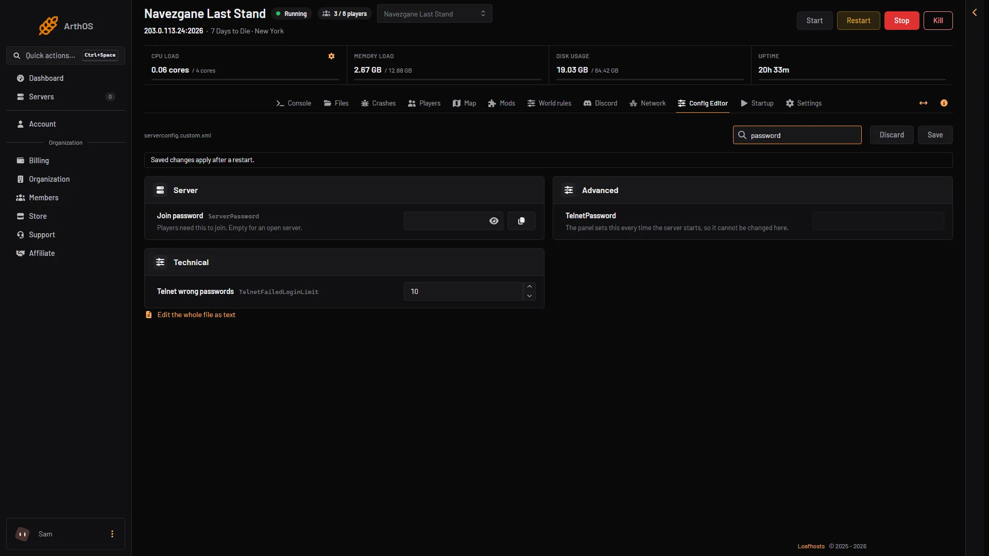Open CPU load settings gear icon
Screen dimensions: 989x556
pos(332,56)
